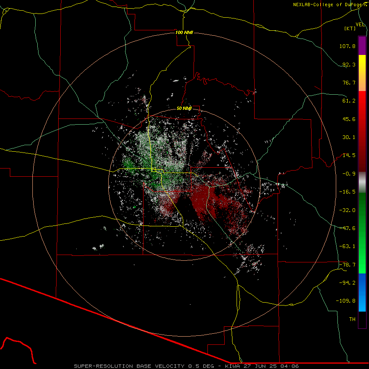Select the -63.1 velocity scale value
This screenshot has width=369, height=369.
(347, 246)
